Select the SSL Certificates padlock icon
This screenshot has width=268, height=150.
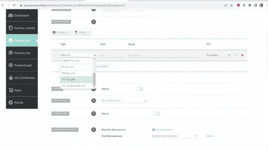(10, 78)
